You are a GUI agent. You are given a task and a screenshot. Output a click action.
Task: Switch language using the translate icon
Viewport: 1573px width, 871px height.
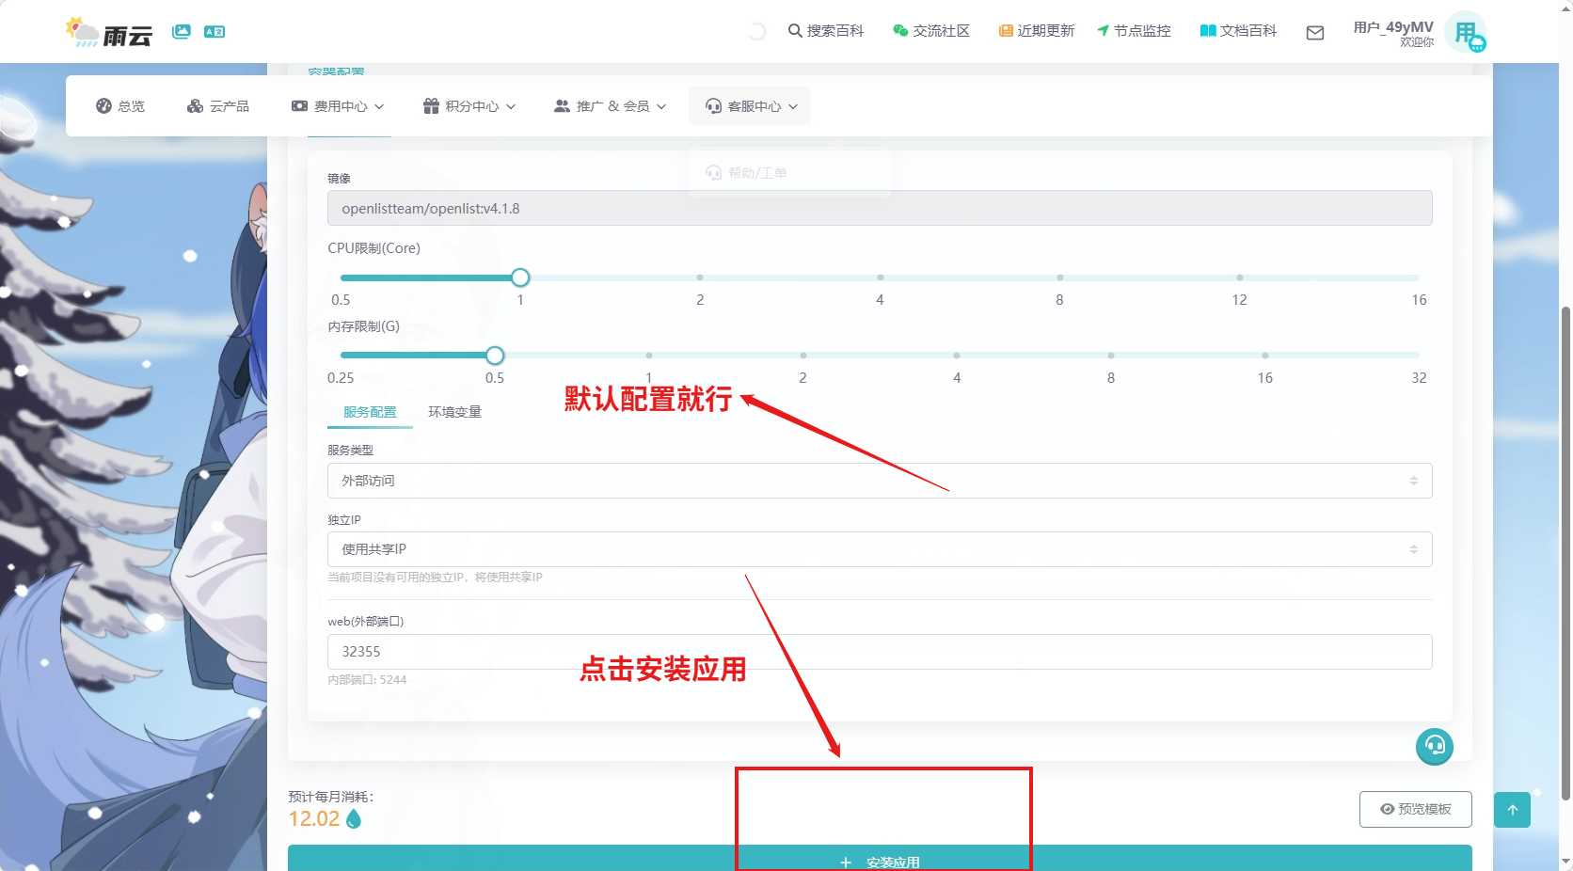pos(214,32)
